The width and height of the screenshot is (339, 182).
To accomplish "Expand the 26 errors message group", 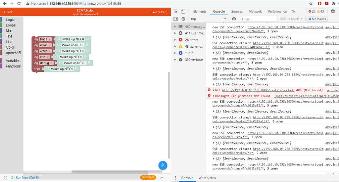I will pos(175,40).
